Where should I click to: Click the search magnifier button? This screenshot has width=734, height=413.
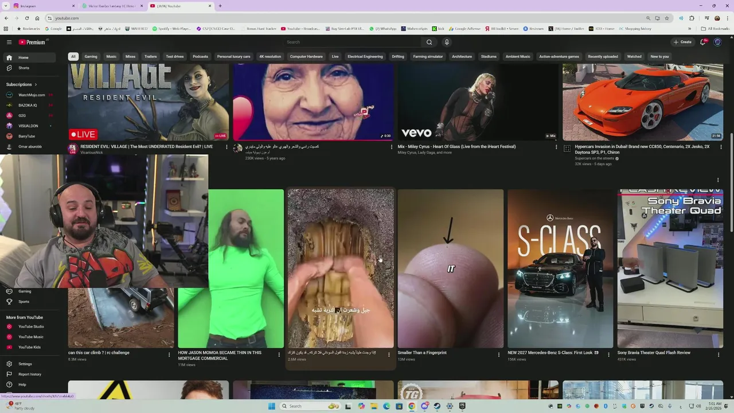[429, 42]
